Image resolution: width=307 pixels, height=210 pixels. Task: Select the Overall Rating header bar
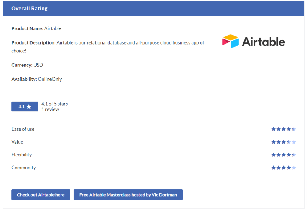153,8
